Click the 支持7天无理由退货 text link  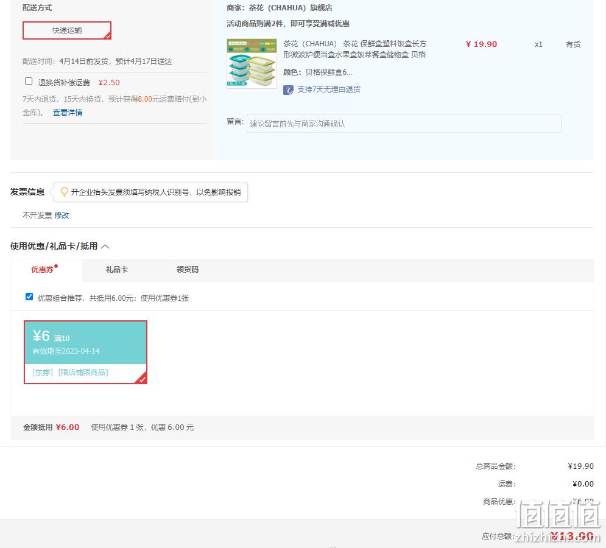coord(328,90)
